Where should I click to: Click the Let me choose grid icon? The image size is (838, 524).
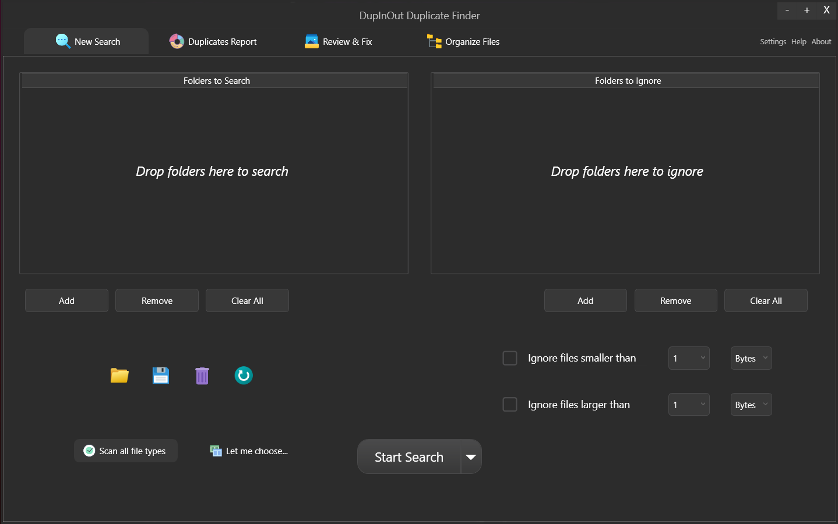click(x=216, y=451)
